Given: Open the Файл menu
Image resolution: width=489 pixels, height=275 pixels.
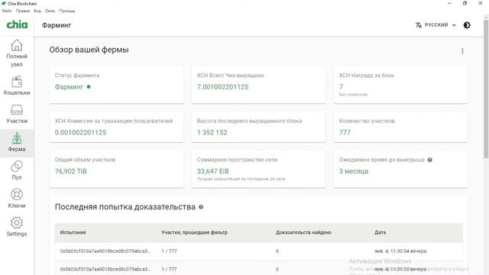Looking at the screenshot, I should (x=7, y=11).
